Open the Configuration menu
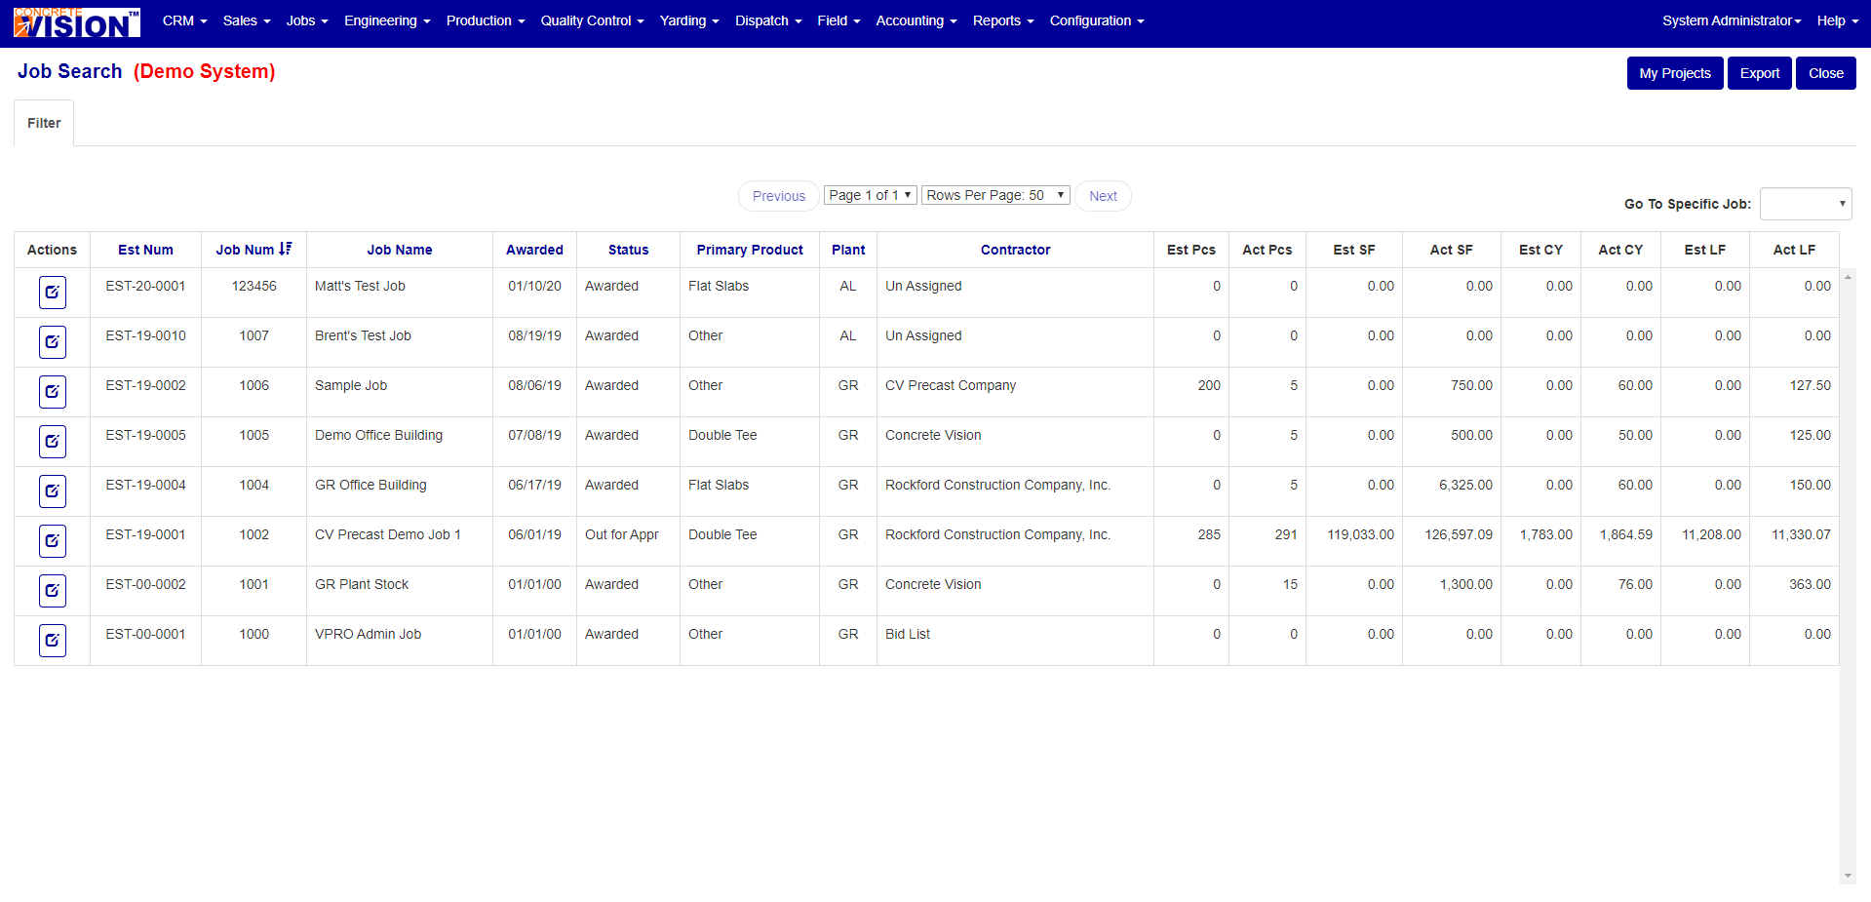The width and height of the screenshot is (1871, 902). (1097, 20)
